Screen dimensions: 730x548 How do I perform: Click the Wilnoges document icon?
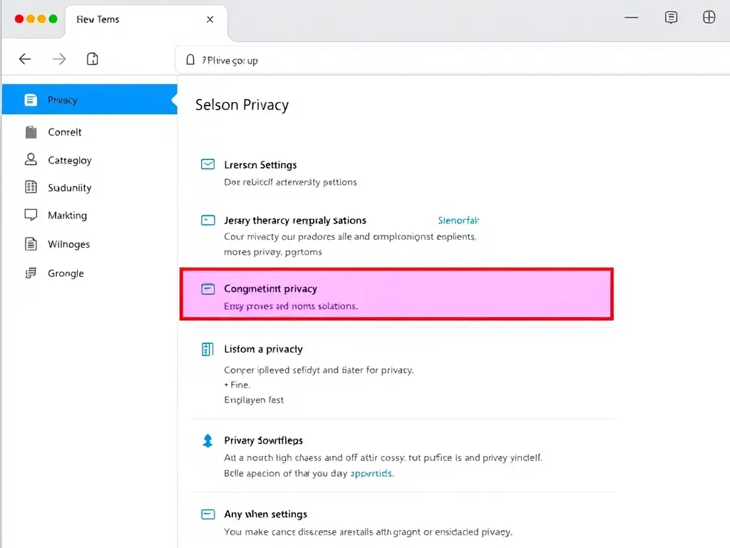31,244
